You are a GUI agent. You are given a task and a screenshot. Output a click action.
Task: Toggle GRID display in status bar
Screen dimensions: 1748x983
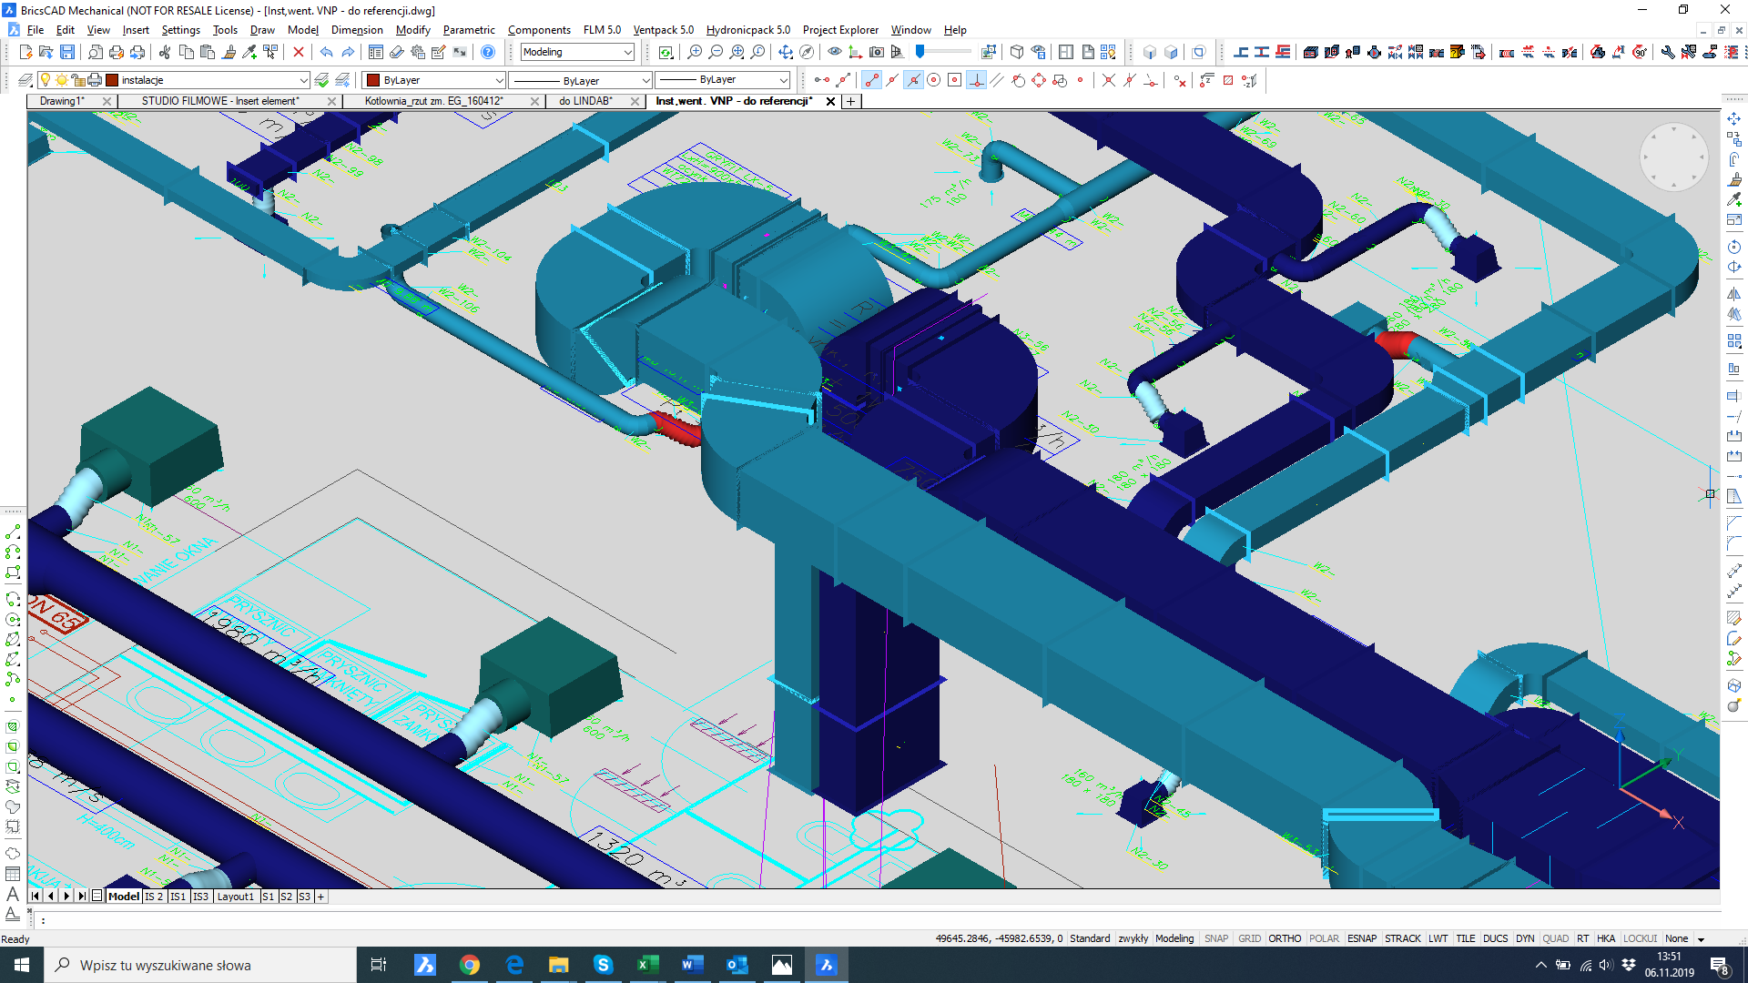1249,938
